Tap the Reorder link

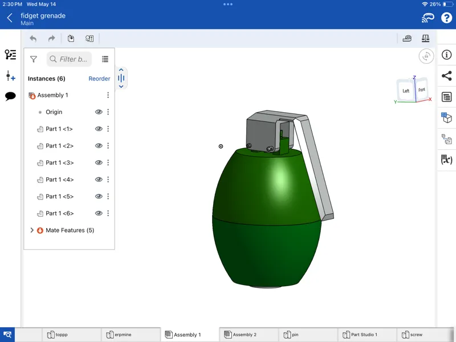point(99,79)
